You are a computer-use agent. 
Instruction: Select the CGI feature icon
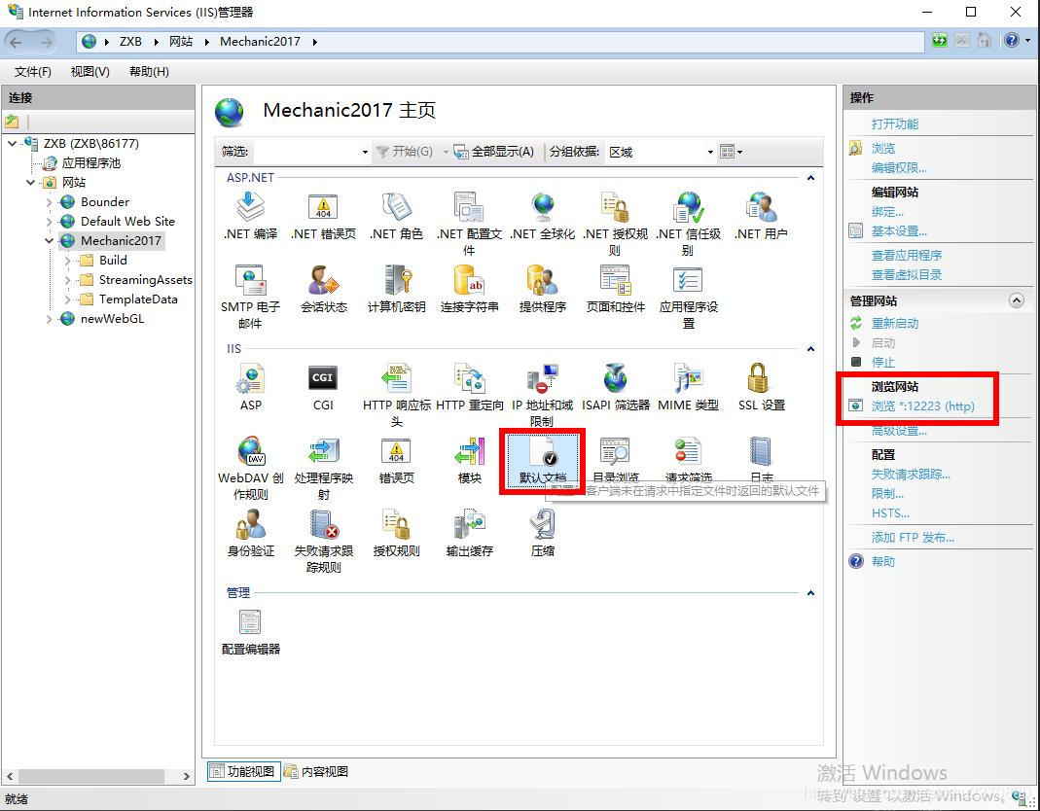point(323,378)
